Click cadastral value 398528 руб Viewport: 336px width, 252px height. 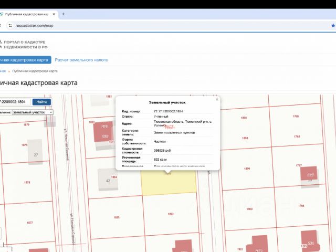click(162, 151)
